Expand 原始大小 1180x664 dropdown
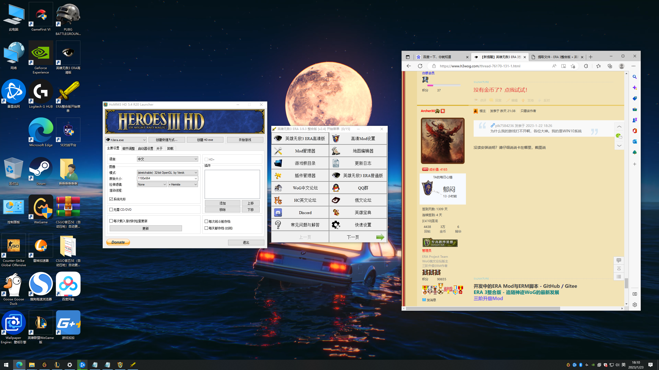Screen dimensions: 659x370 point(167,178)
